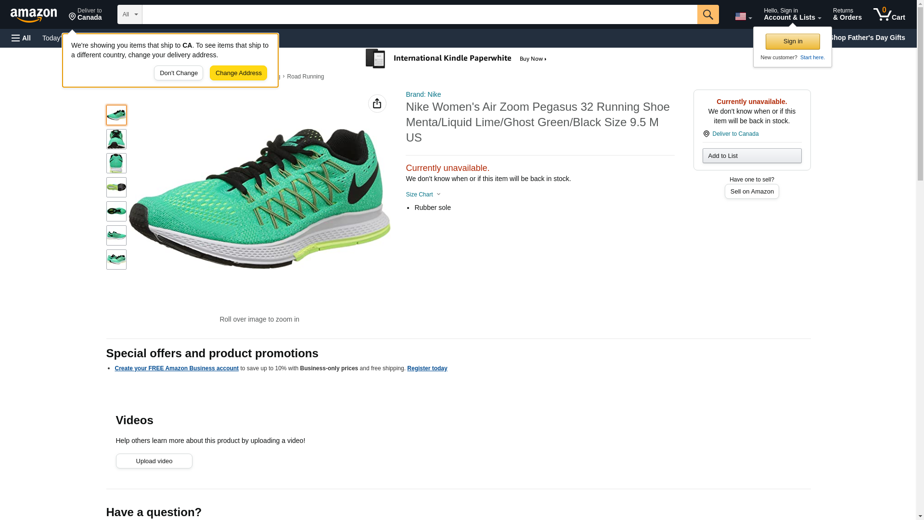Click the Amazon logo

point(34,15)
